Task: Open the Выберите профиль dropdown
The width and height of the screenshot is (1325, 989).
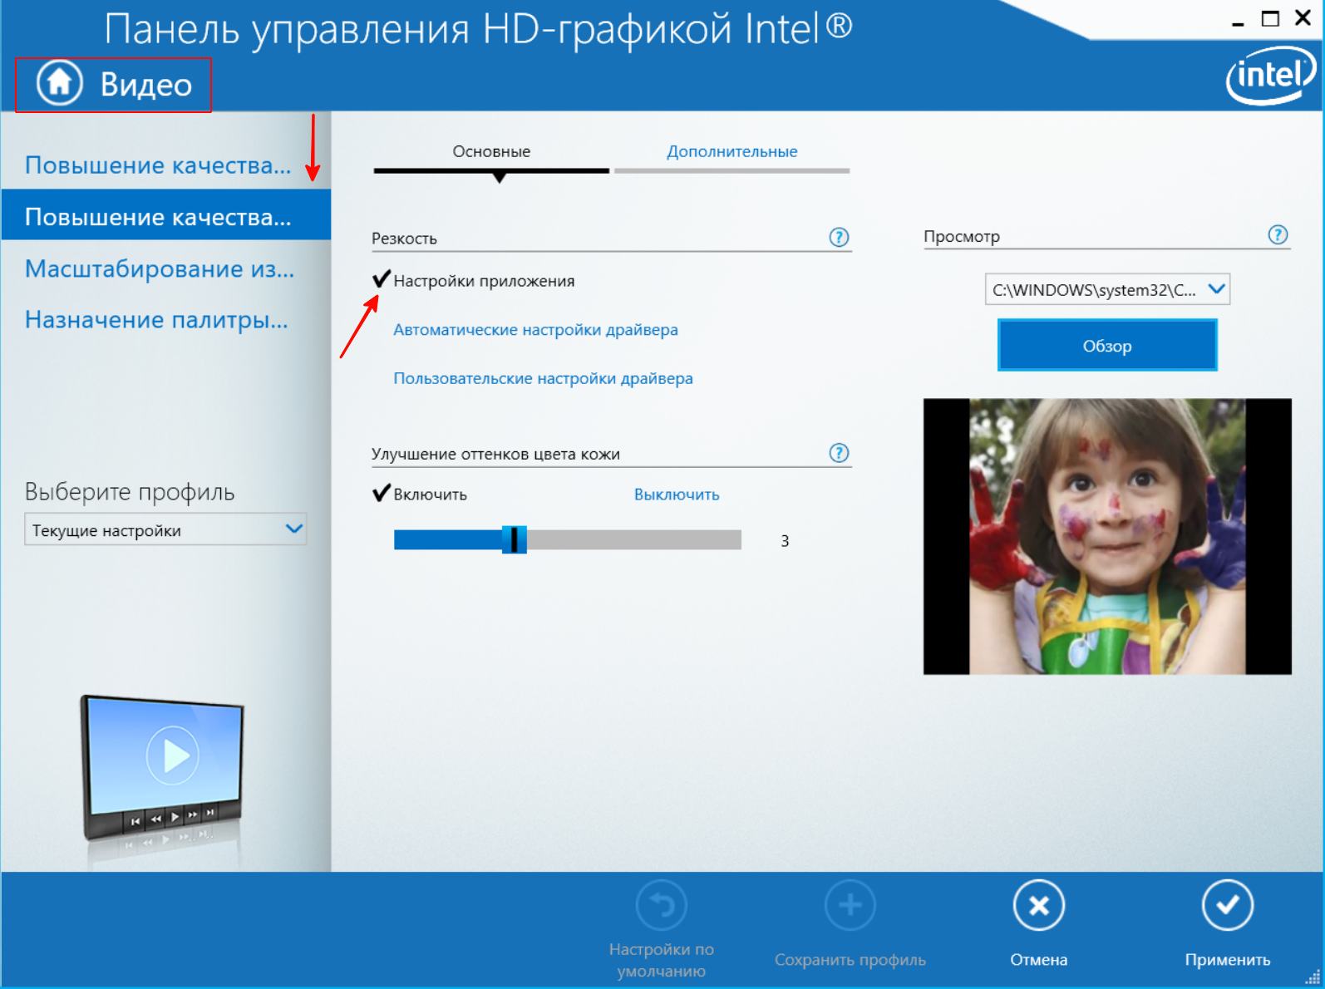Action: point(165,530)
